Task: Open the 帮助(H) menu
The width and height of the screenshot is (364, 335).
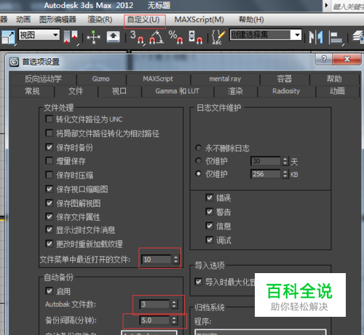Action: coord(251,20)
